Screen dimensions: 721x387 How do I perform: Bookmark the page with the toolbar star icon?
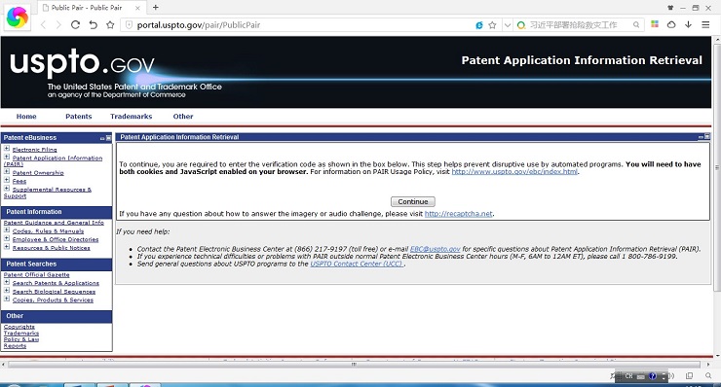pyautogui.click(x=110, y=24)
